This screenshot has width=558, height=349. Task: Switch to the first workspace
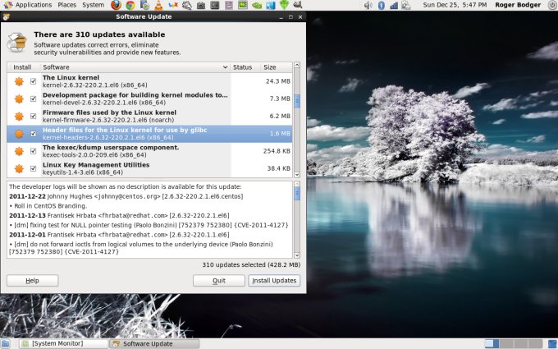(x=492, y=343)
